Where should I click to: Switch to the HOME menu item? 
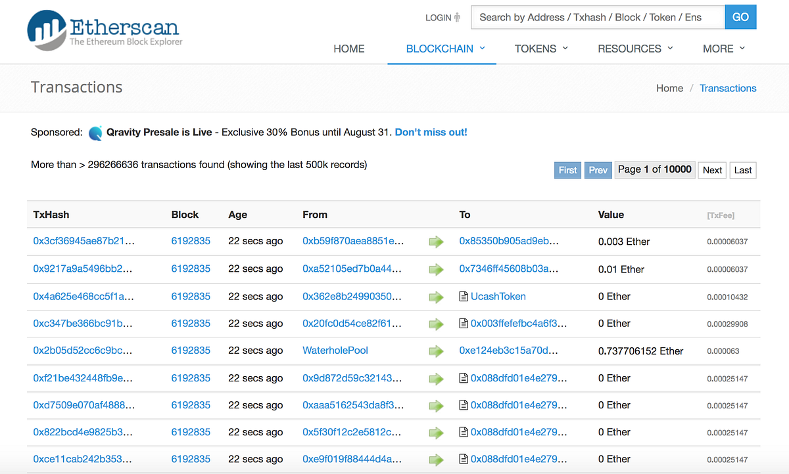[x=348, y=48]
